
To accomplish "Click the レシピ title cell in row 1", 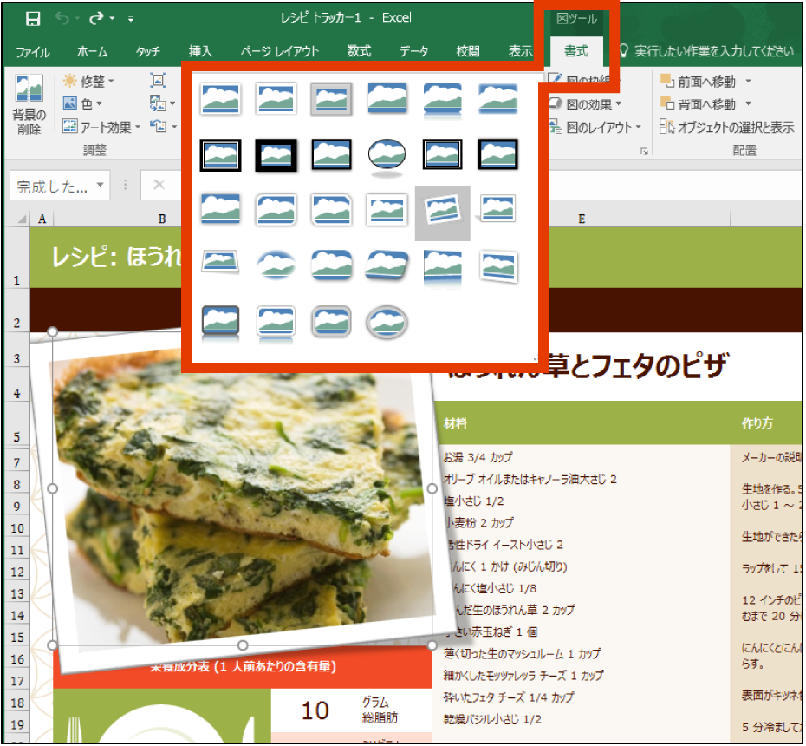I will (x=116, y=257).
